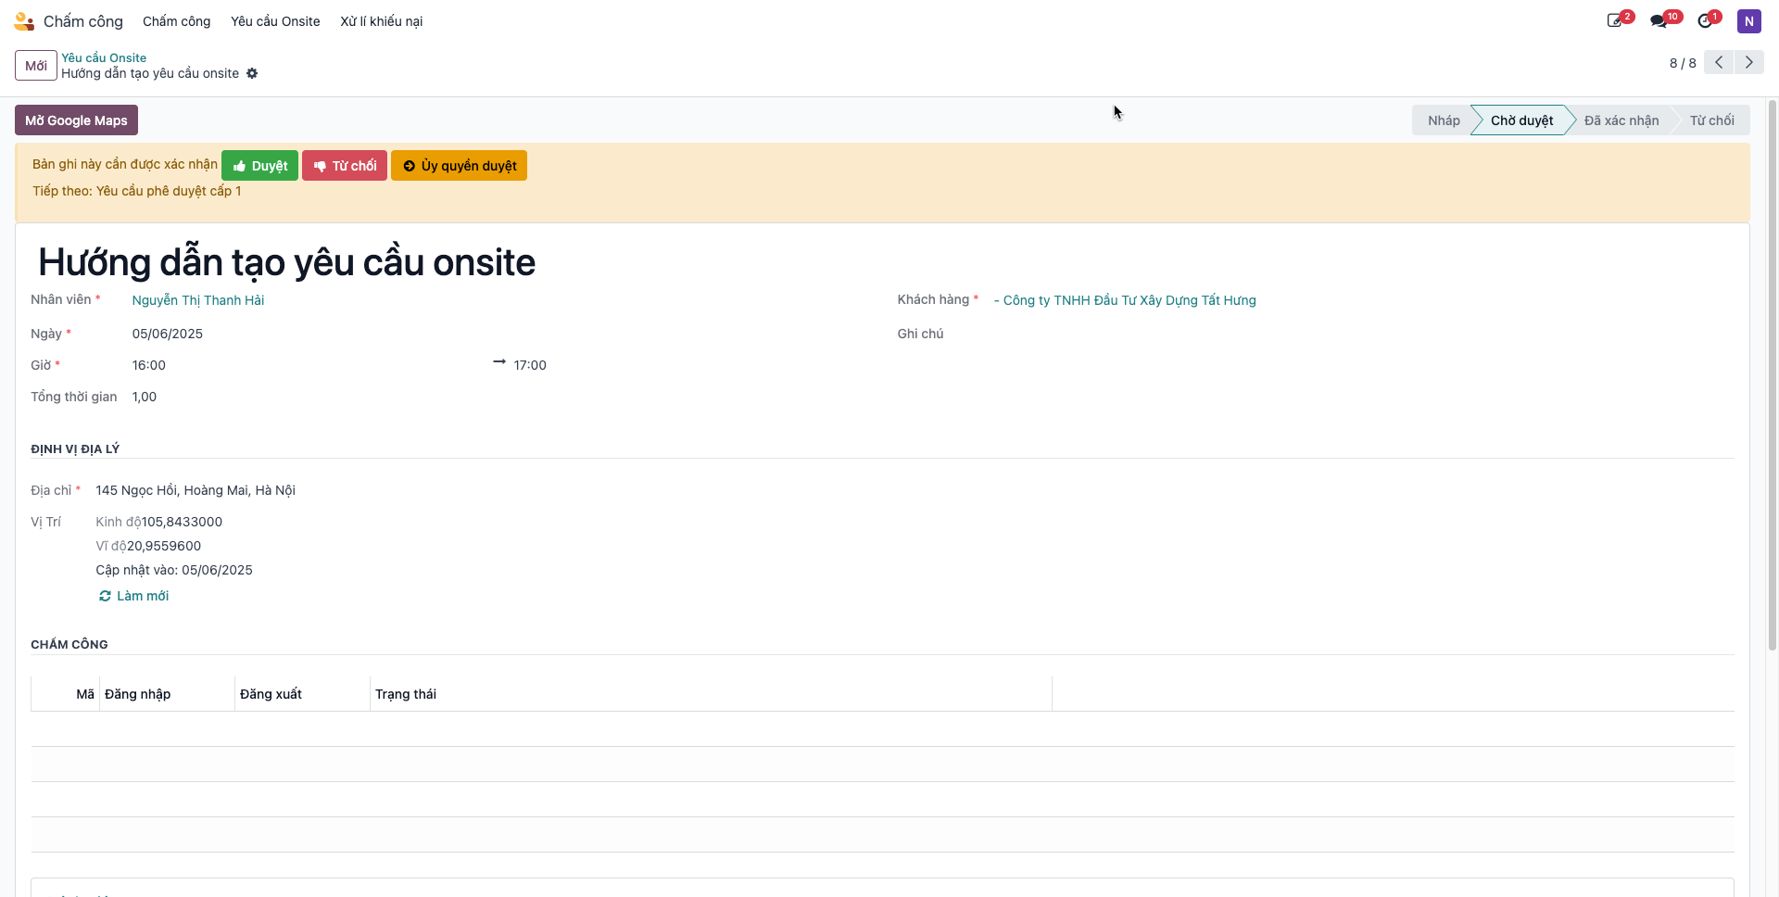Click the Yêu cầu Onsite breadcrumb link
Viewport: 1779px width, 897px height.
click(104, 57)
